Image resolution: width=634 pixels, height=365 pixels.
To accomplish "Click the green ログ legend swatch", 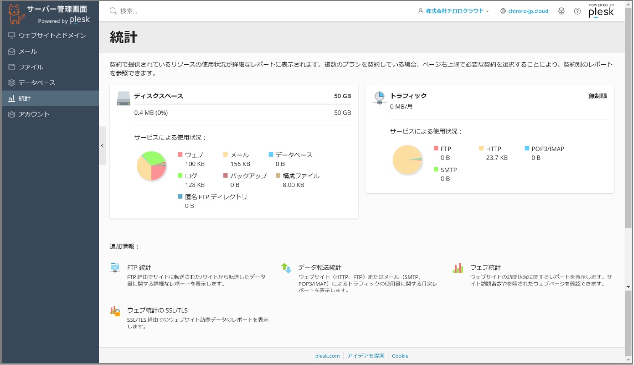I will (180, 176).
